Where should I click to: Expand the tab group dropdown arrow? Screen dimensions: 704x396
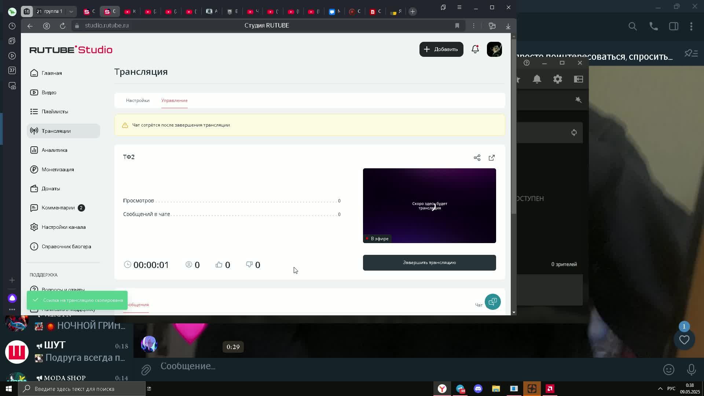tap(71, 12)
